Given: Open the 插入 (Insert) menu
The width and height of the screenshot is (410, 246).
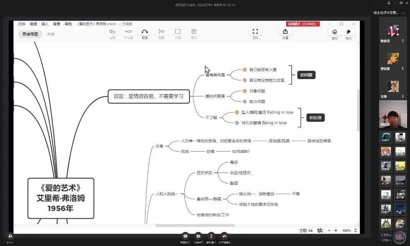Looking at the screenshot, I should tap(45, 24).
